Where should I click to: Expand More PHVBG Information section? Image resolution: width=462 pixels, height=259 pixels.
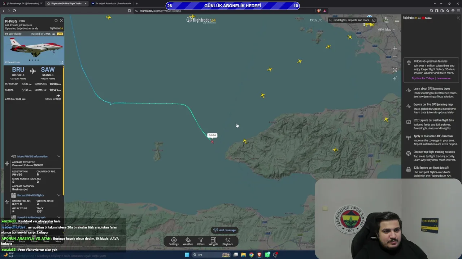coord(35,156)
